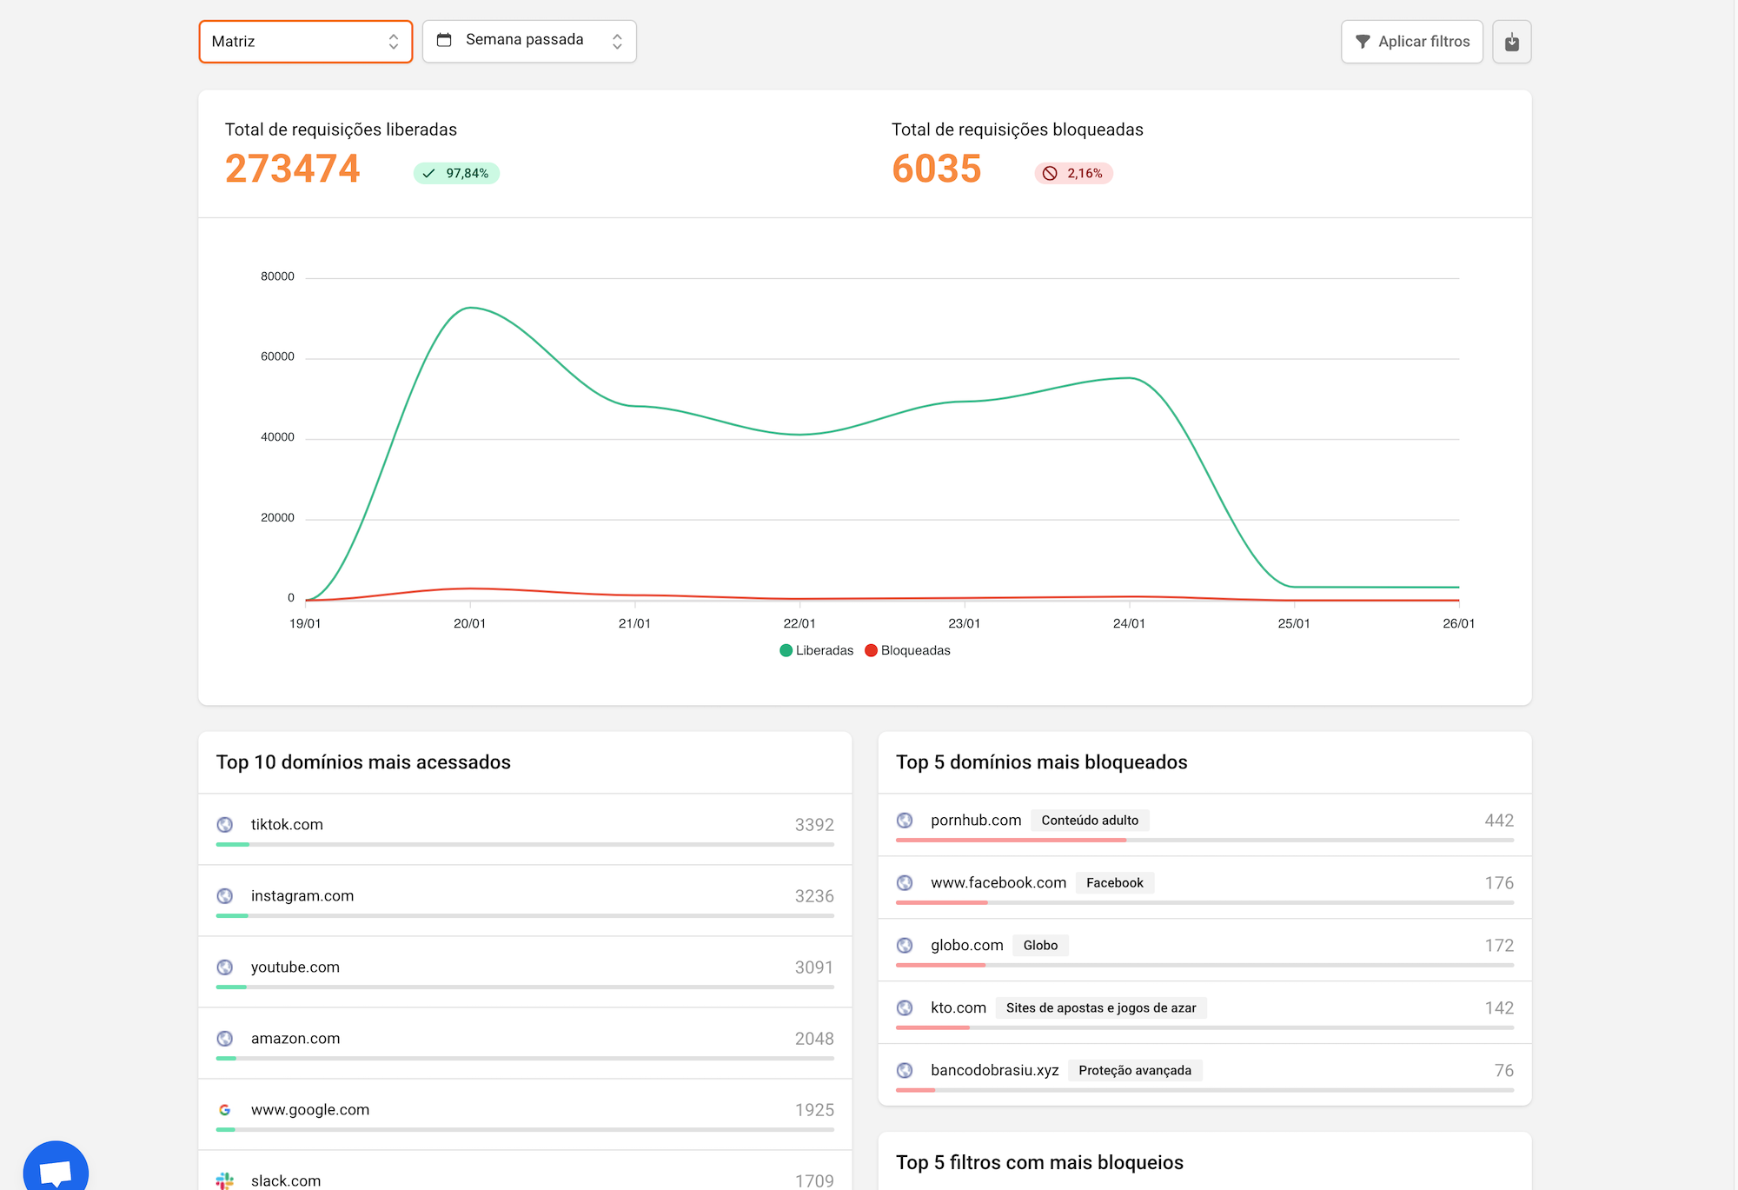
Task: Toggle the Bloqueadas legend series
Action: [908, 650]
